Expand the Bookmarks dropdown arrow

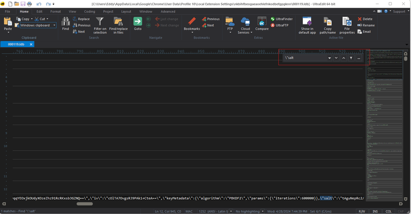(x=192, y=32)
